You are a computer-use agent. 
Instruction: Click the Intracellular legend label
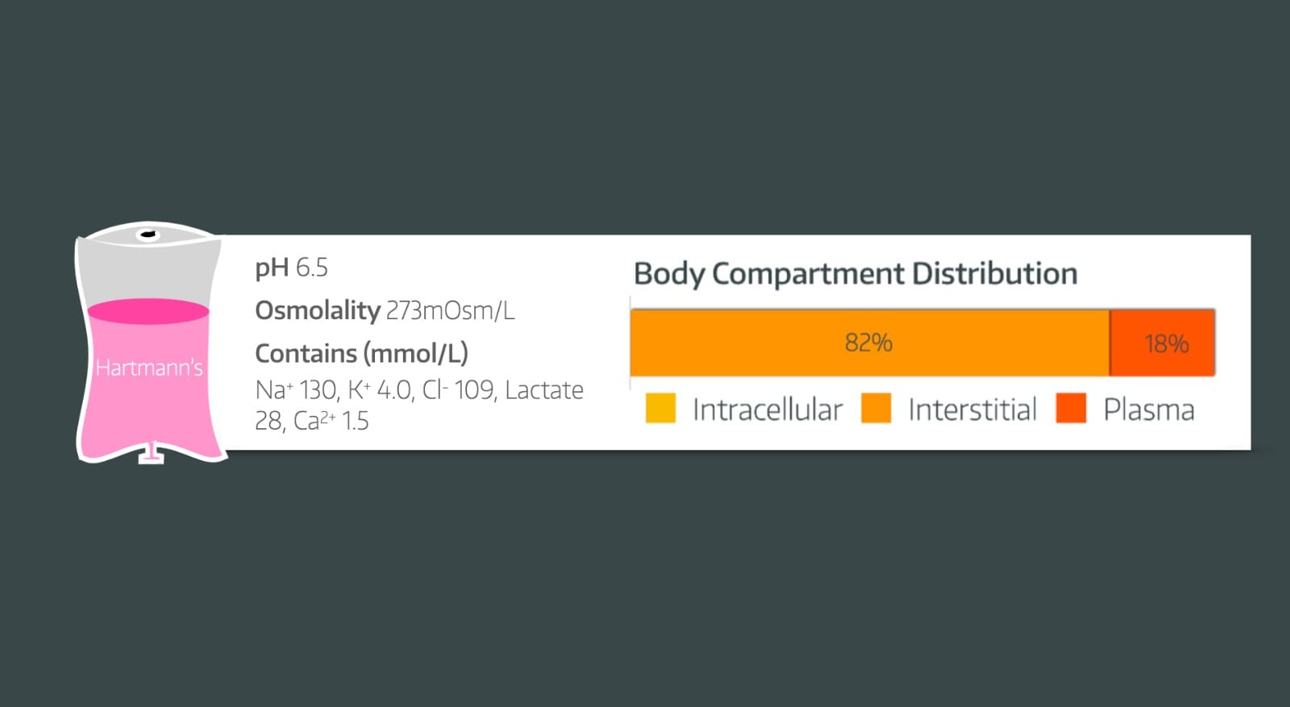767,410
